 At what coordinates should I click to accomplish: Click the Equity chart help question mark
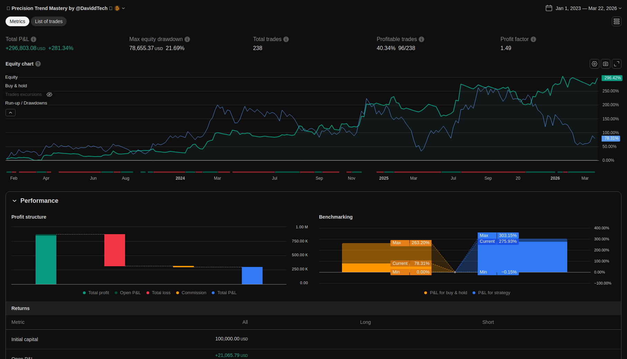tap(38, 64)
